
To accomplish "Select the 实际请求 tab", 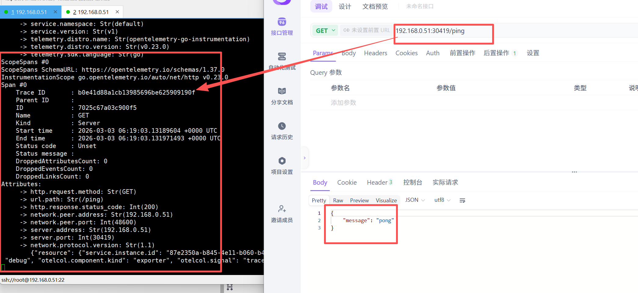I will coord(445,183).
